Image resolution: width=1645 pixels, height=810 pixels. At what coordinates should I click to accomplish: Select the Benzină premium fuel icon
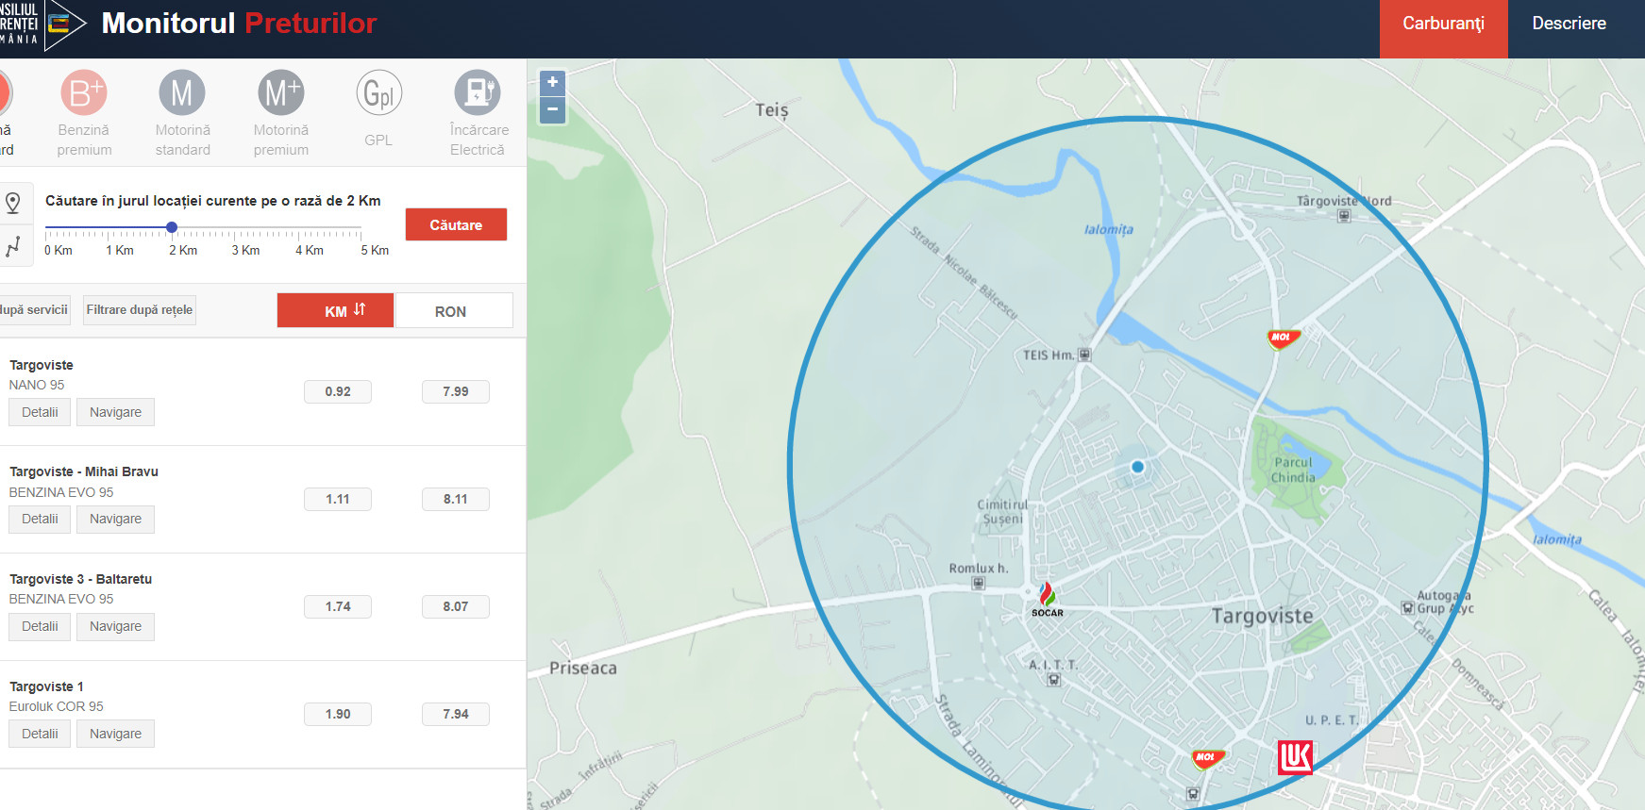tap(84, 93)
